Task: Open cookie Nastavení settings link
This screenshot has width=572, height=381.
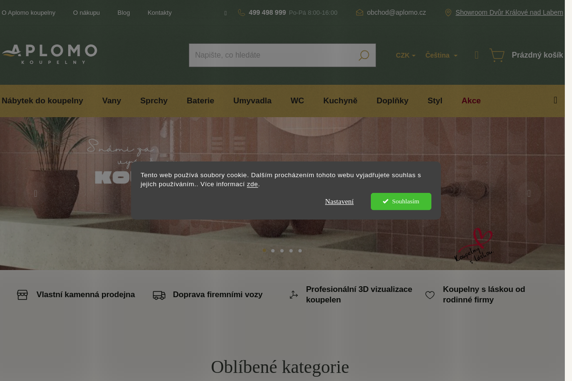Action: pyautogui.click(x=339, y=202)
